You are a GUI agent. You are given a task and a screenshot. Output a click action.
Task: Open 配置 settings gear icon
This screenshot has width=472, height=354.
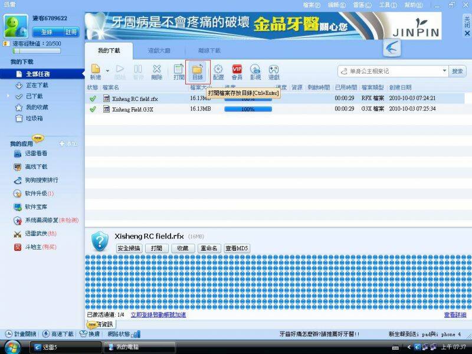218,72
